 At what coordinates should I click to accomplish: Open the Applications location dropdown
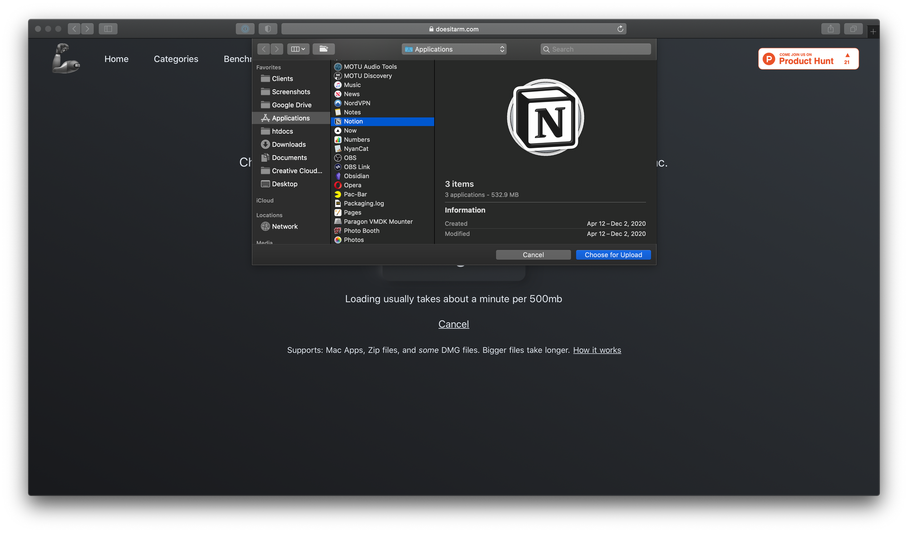[454, 49]
